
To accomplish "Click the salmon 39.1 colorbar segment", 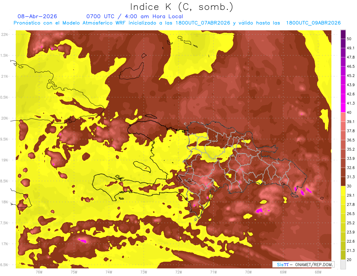I will point(343,117).
